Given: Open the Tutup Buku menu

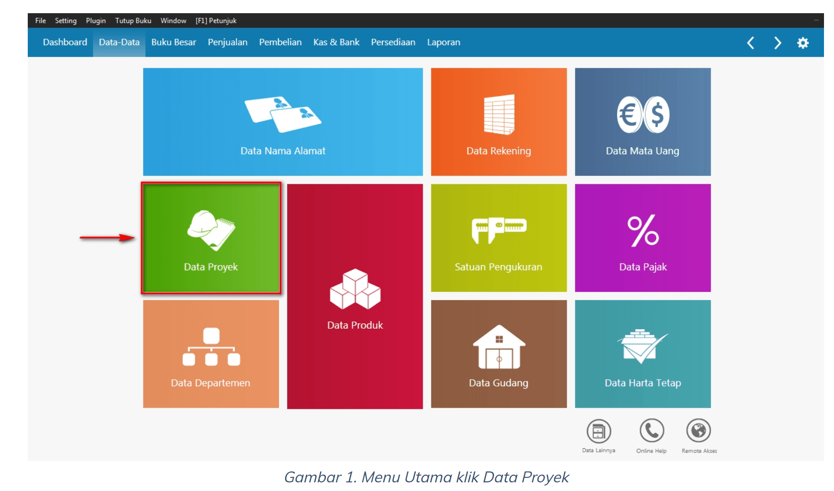Looking at the screenshot, I should (133, 20).
